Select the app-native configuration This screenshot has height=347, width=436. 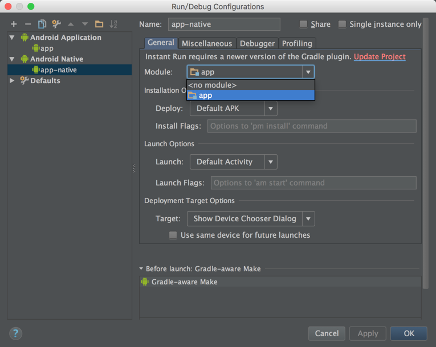[70, 70]
